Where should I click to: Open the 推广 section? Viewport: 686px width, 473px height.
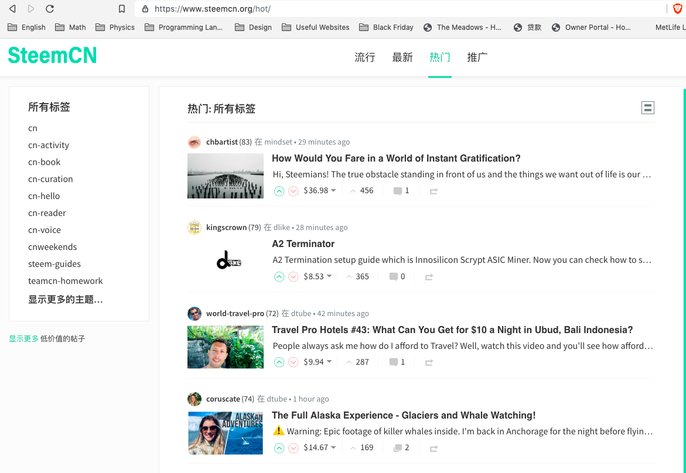tap(477, 57)
